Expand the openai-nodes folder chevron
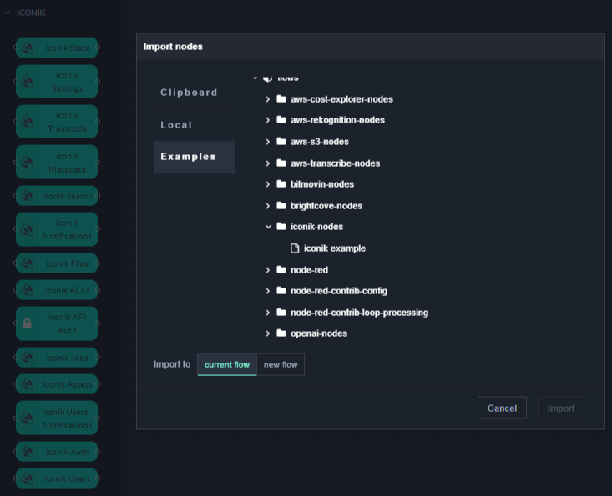Screen dimensions: 612x496 click(268, 333)
